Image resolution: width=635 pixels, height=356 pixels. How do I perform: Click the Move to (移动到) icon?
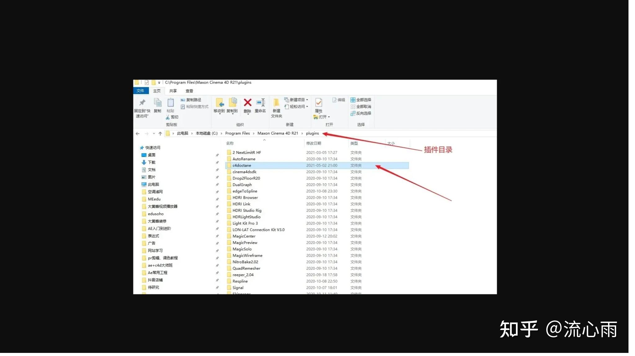[x=219, y=103]
